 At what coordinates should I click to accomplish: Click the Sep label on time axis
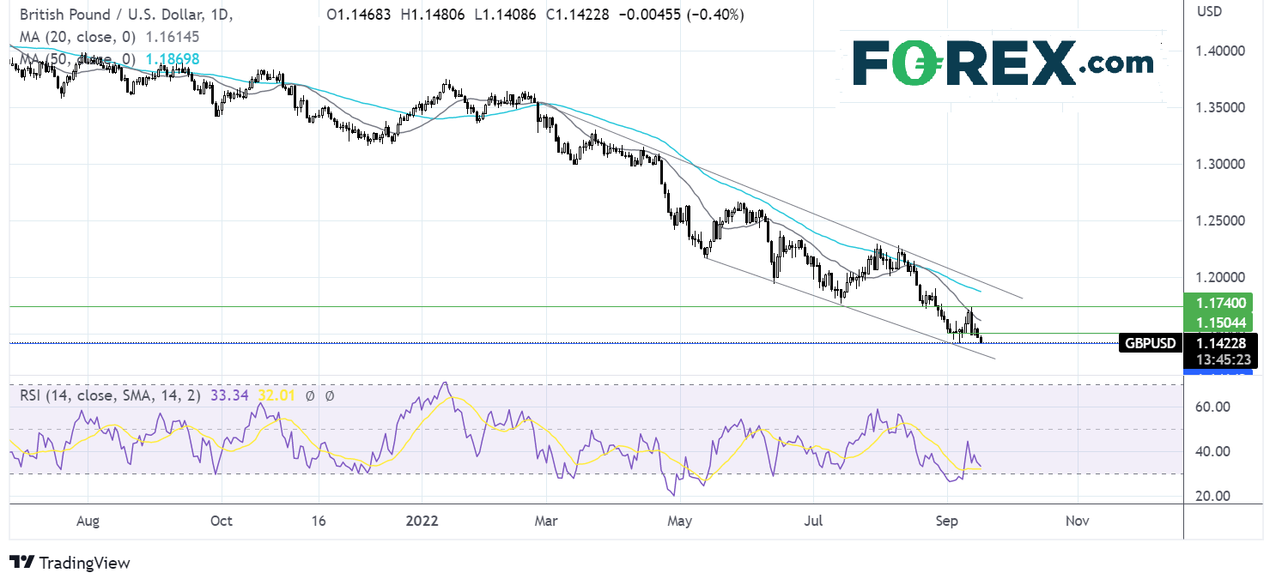[946, 521]
